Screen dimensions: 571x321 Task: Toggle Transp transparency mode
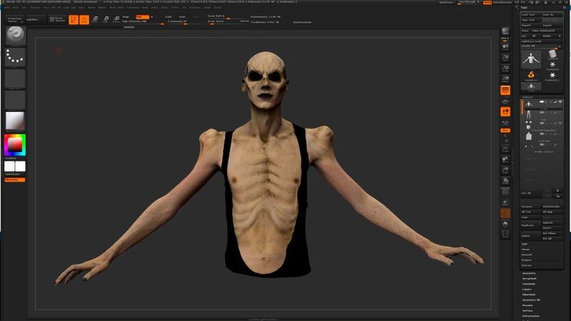(505, 202)
